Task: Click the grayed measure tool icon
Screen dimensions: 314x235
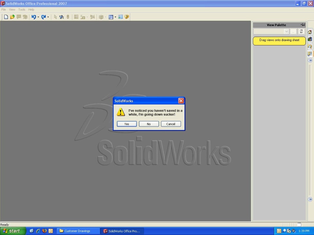Action: 92,17
